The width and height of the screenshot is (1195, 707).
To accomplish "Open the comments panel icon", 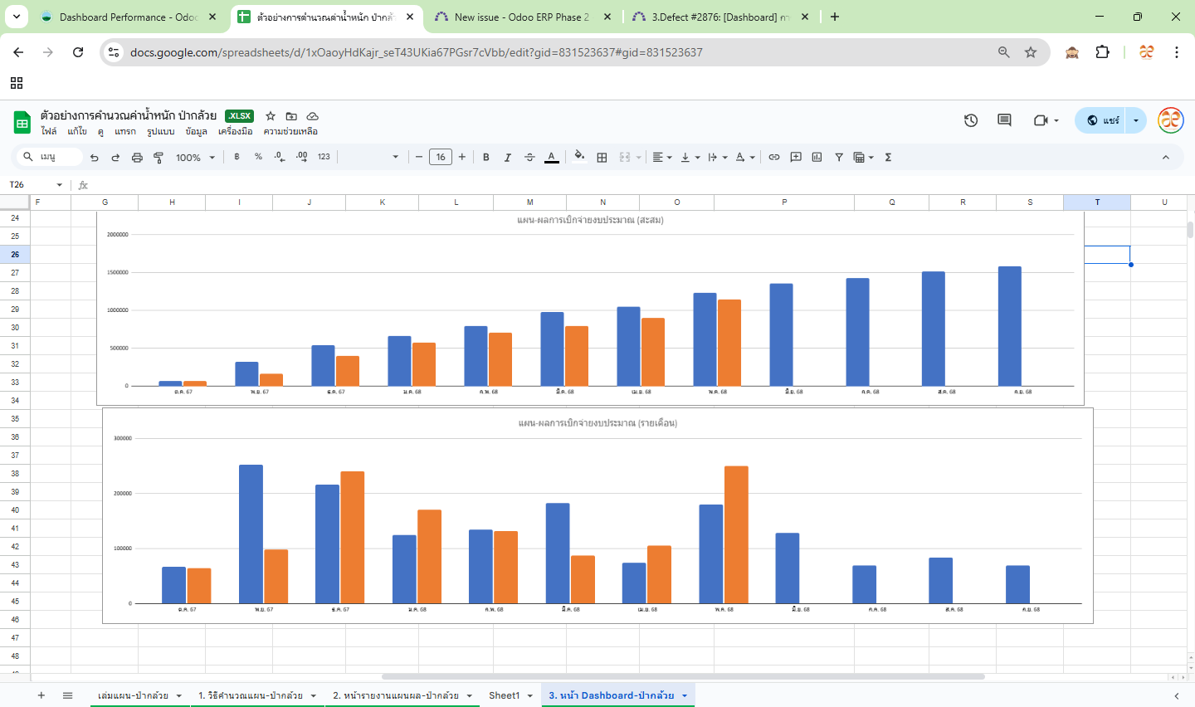I will click(x=1004, y=120).
